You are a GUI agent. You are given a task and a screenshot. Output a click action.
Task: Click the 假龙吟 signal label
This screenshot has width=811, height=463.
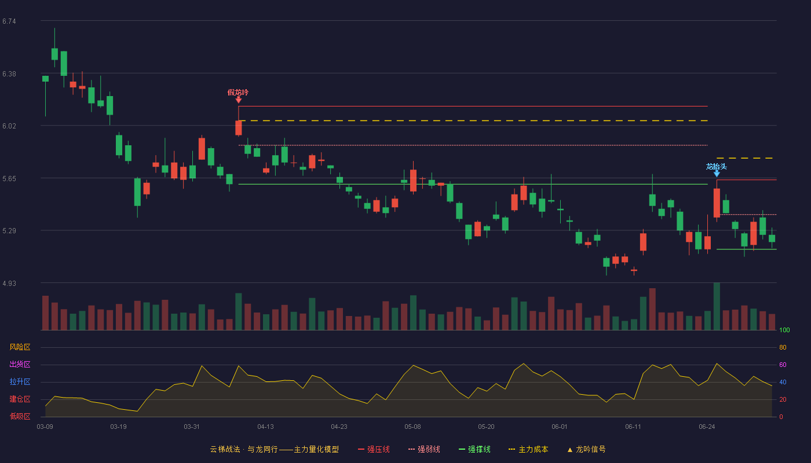click(238, 92)
